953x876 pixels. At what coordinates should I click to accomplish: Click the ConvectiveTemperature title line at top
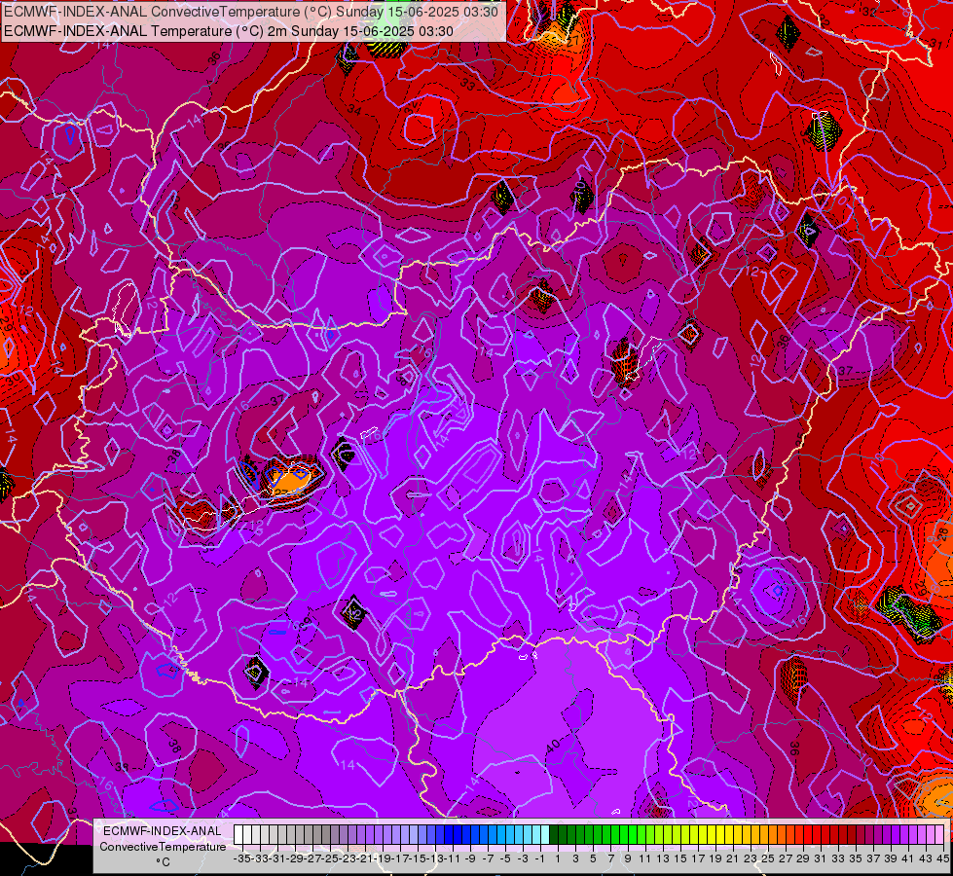[251, 12]
